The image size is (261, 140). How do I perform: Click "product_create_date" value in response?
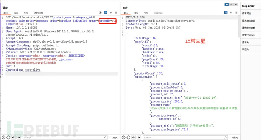200,98
